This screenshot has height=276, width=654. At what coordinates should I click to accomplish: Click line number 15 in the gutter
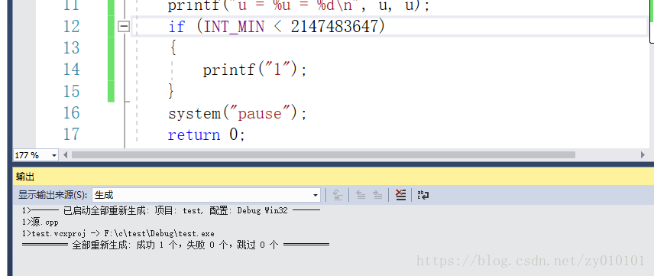[x=71, y=92]
